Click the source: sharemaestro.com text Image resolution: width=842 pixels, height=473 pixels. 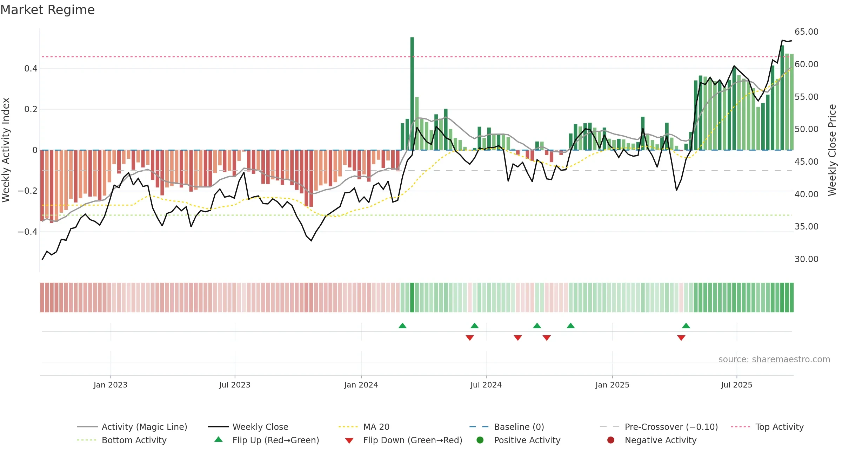tap(774, 359)
